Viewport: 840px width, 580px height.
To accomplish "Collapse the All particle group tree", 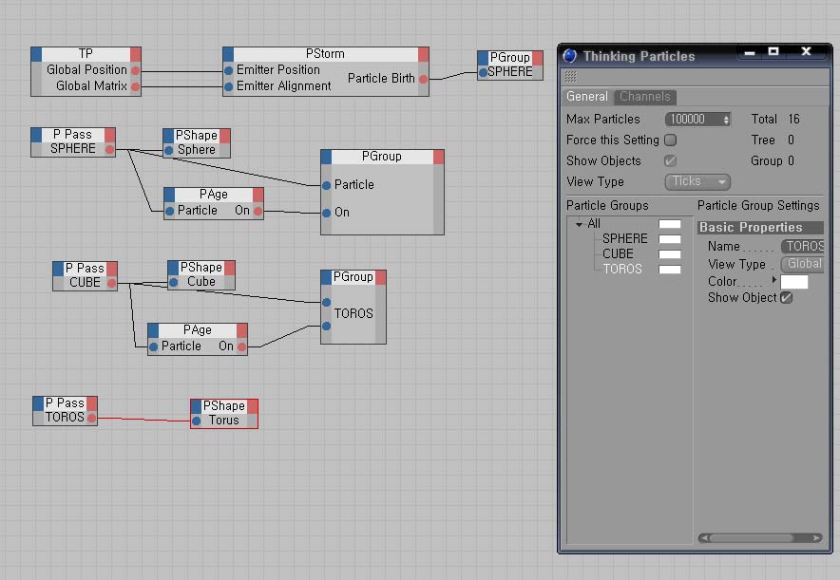I will [x=579, y=224].
